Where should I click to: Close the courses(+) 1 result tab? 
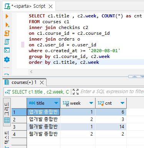(42, 83)
